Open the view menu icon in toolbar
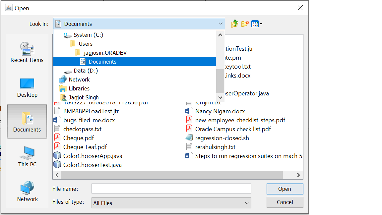This screenshot has height=215, width=382. tap(257, 24)
